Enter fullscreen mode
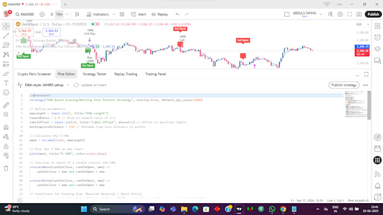This screenshot has width=383, height=215. tap(350, 15)
